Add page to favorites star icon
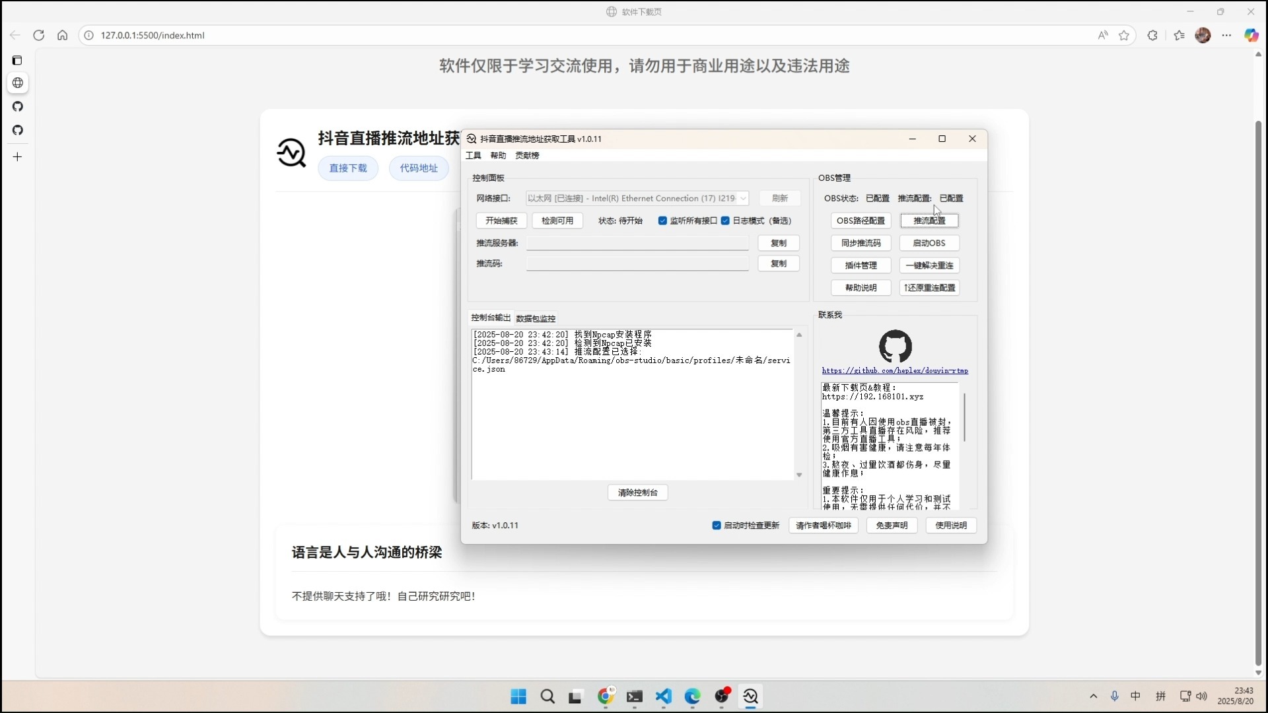Screen dimensions: 1268x713 pos(1124,35)
